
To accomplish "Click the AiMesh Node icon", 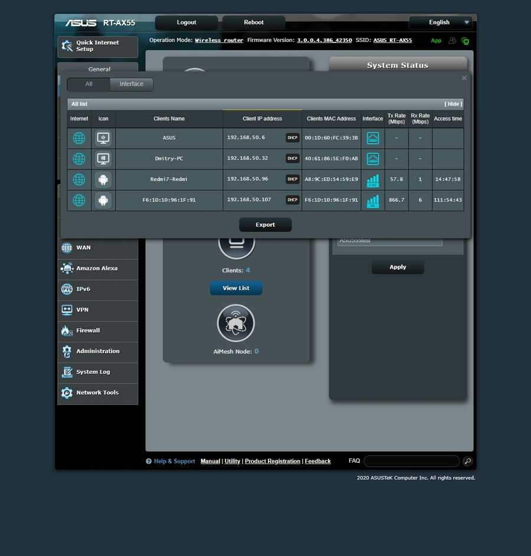I will [x=236, y=323].
